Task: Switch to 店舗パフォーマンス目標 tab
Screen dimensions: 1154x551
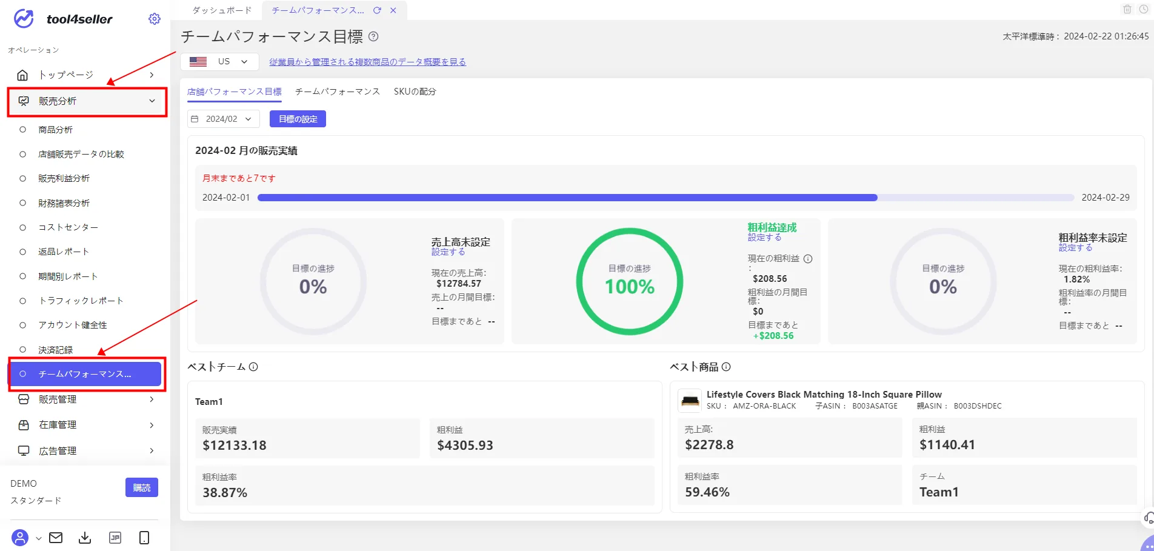Action: (x=235, y=92)
